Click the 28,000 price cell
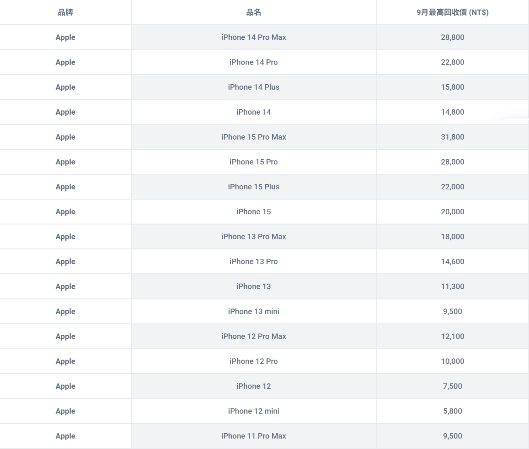529x449 pixels. (x=452, y=162)
